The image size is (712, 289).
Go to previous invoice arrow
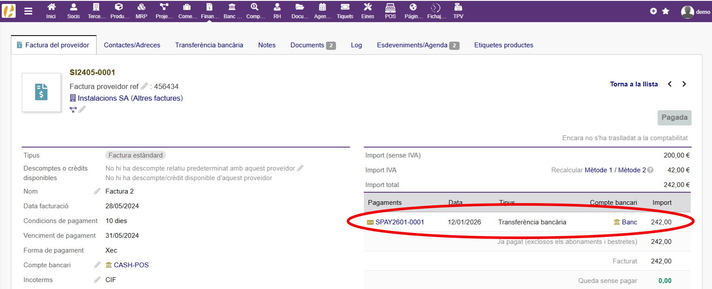point(670,84)
